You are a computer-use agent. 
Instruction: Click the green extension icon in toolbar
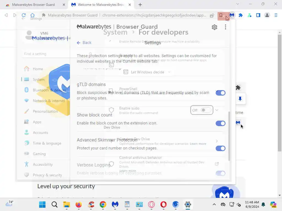click(250, 15)
